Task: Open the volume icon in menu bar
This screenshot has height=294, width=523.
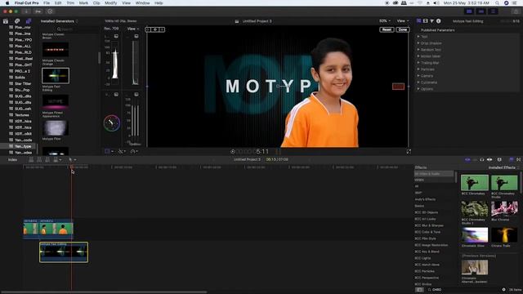Action: tap(436, 3)
